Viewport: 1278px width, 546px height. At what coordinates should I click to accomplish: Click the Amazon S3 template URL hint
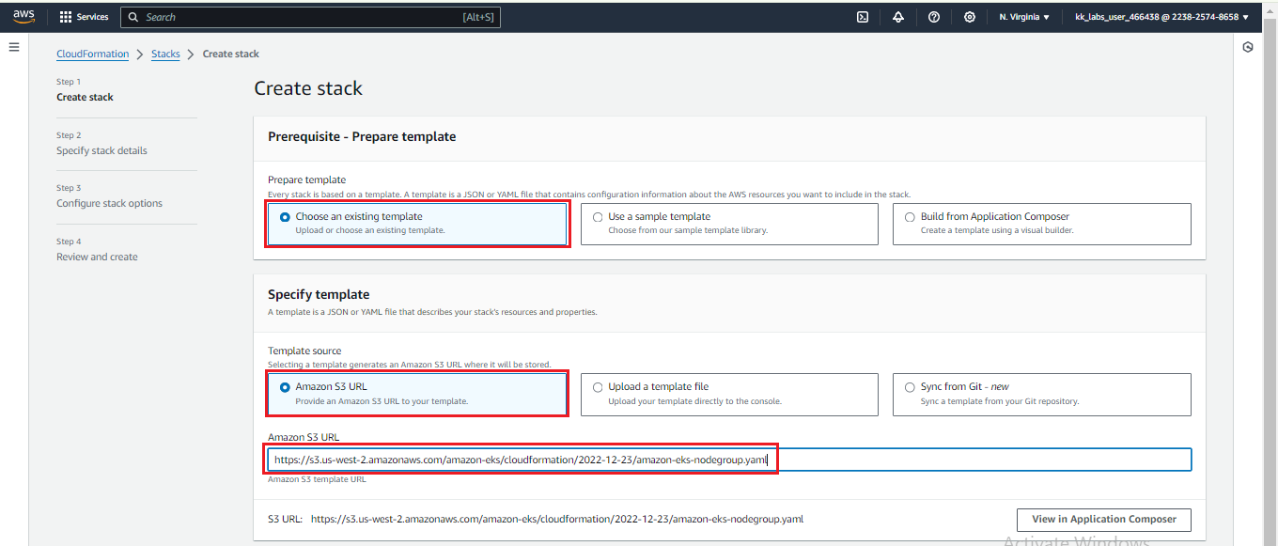[x=317, y=479]
